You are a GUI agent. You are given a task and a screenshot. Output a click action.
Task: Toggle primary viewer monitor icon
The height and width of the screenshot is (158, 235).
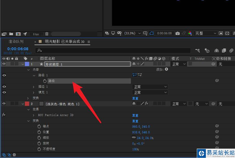(x=113, y=33)
